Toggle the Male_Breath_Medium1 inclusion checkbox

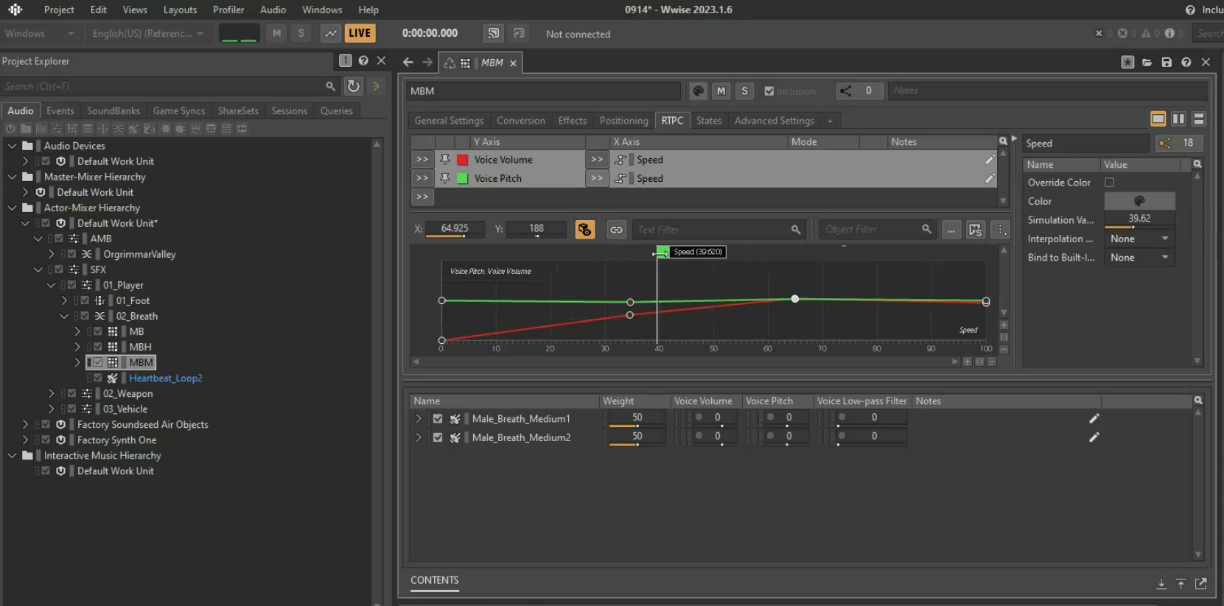pos(438,418)
